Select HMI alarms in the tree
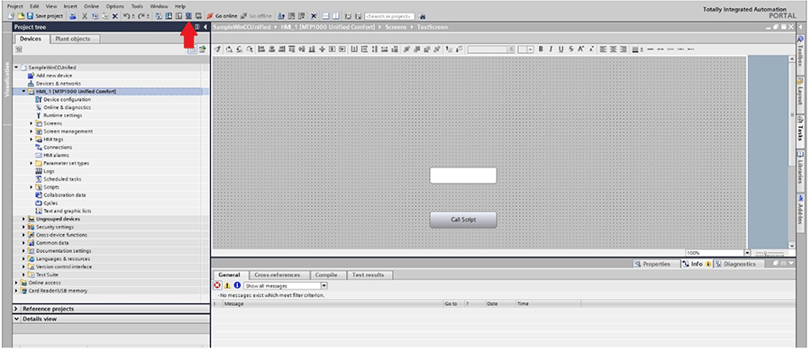This screenshot has width=811, height=352. 56,155
